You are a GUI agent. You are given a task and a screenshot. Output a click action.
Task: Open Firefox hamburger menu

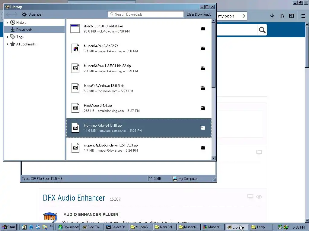click(x=303, y=16)
